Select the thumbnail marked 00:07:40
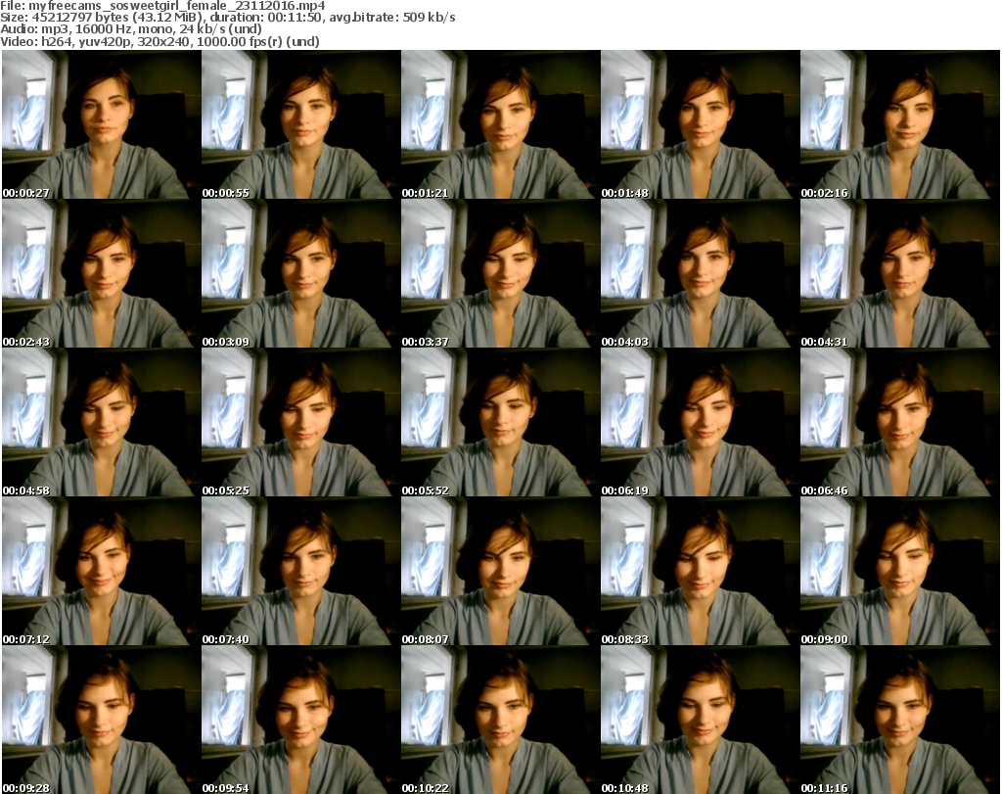1002x794 pixels. (x=301, y=572)
